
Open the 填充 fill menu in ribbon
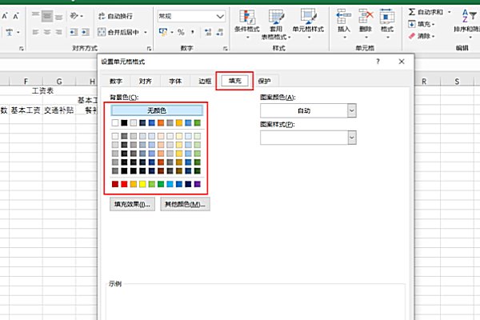(422, 24)
